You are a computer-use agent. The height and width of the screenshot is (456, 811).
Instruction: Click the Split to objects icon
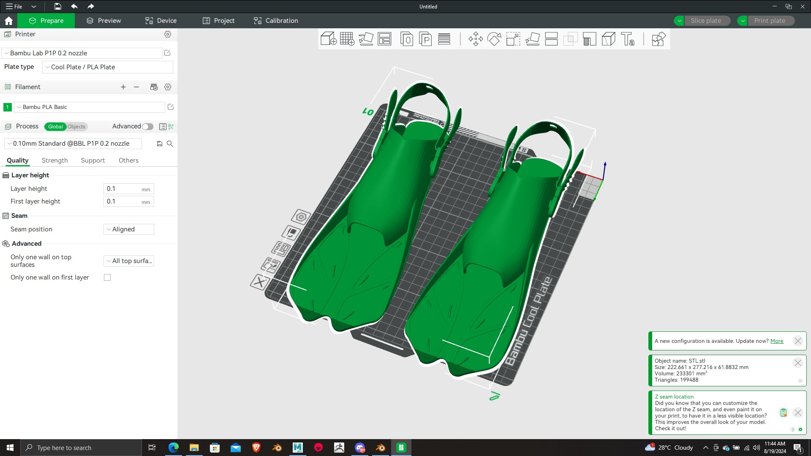coord(406,39)
